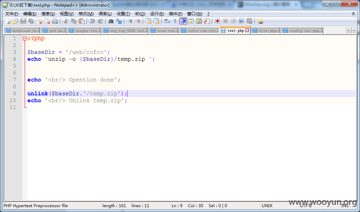This screenshot has width=360, height=212.
Task: Paste from clipboard toolbar icon
Action: pyautogui.click(x=82, y=21)
